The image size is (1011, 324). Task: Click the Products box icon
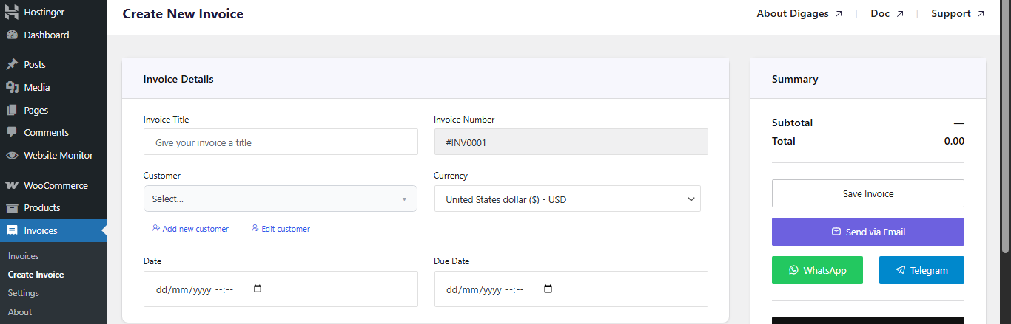(12, 208)
